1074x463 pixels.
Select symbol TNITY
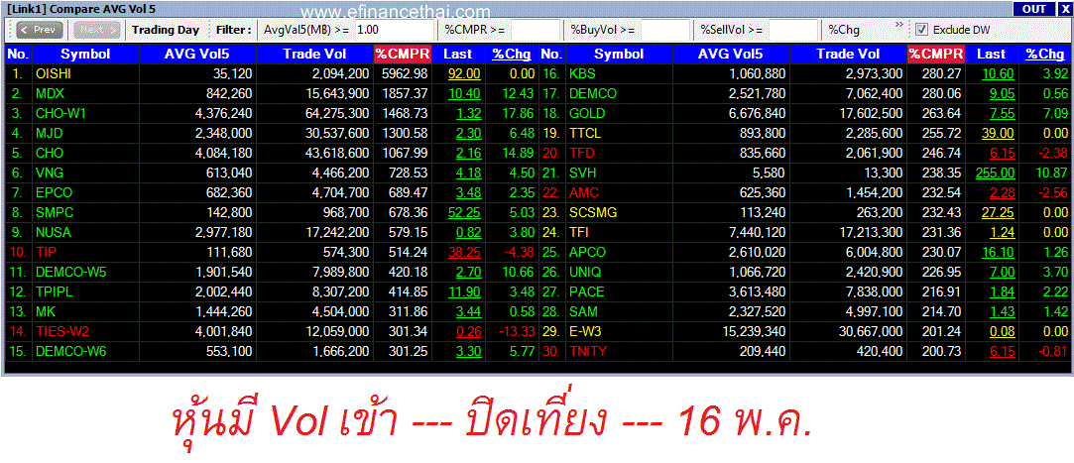pos(588,352)
